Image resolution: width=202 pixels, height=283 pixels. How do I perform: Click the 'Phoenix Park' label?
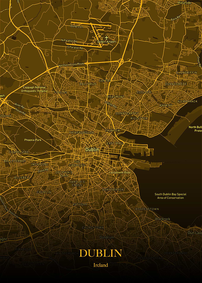[x=33, y=140]
